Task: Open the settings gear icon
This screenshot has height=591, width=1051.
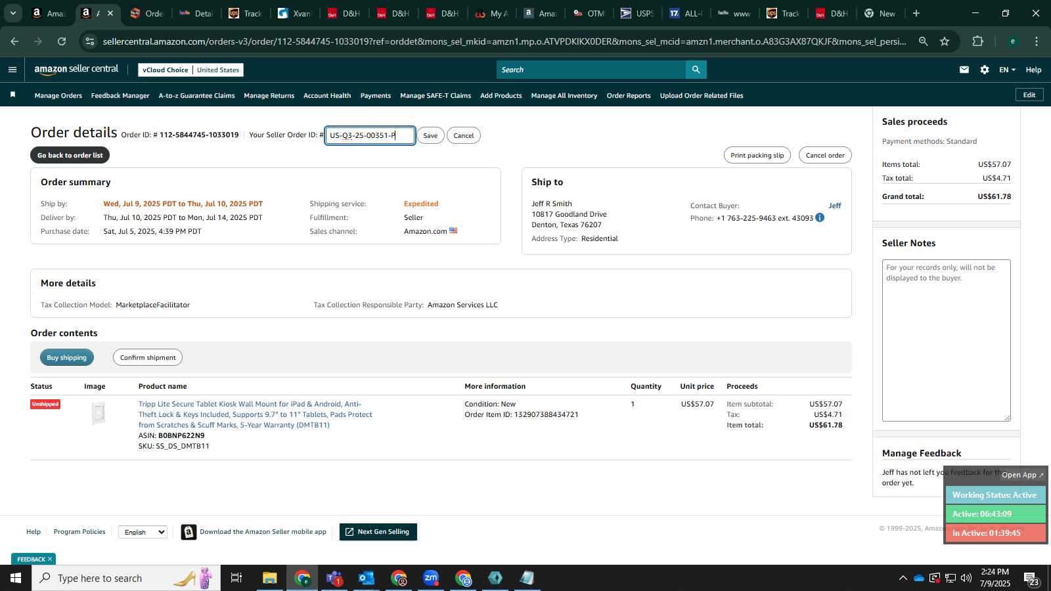Action: click(x=985, y=70)
